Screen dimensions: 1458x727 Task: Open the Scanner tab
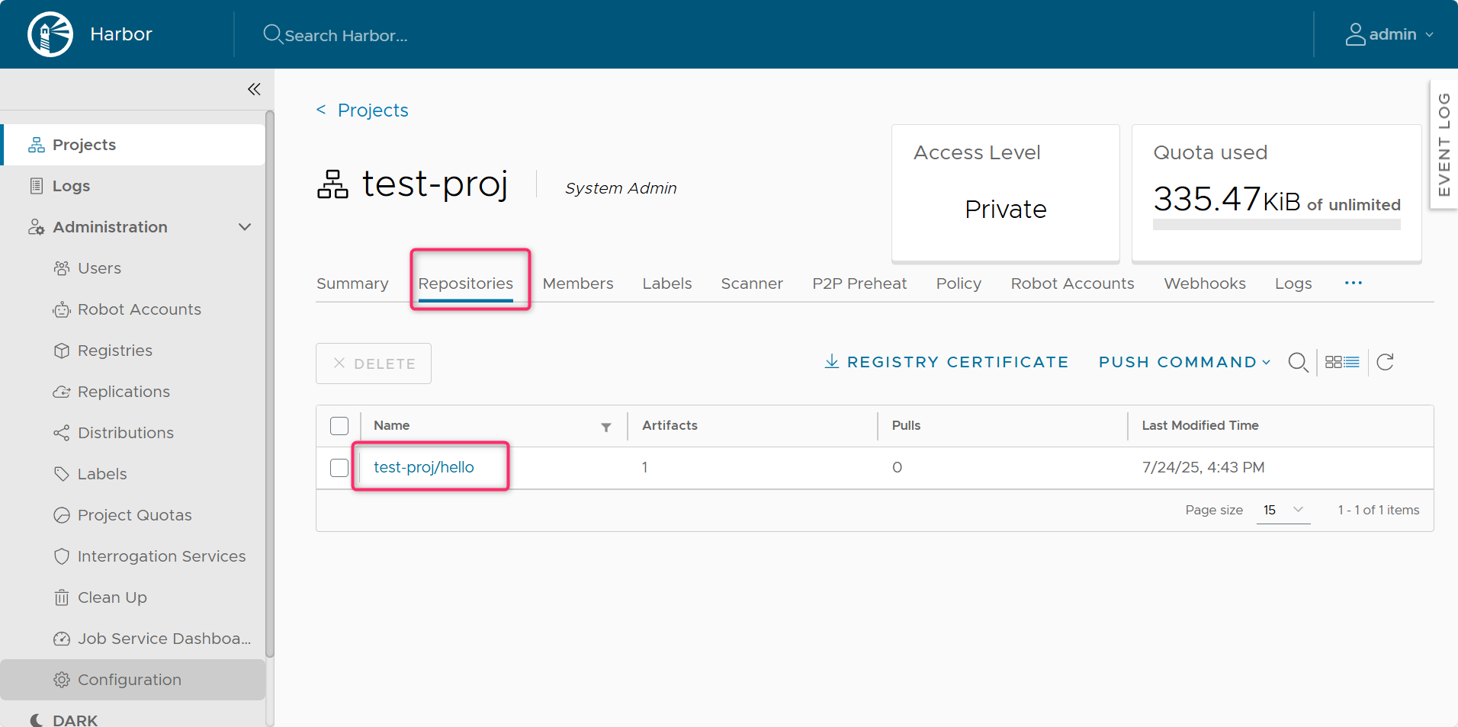click(x=752, y=283)
